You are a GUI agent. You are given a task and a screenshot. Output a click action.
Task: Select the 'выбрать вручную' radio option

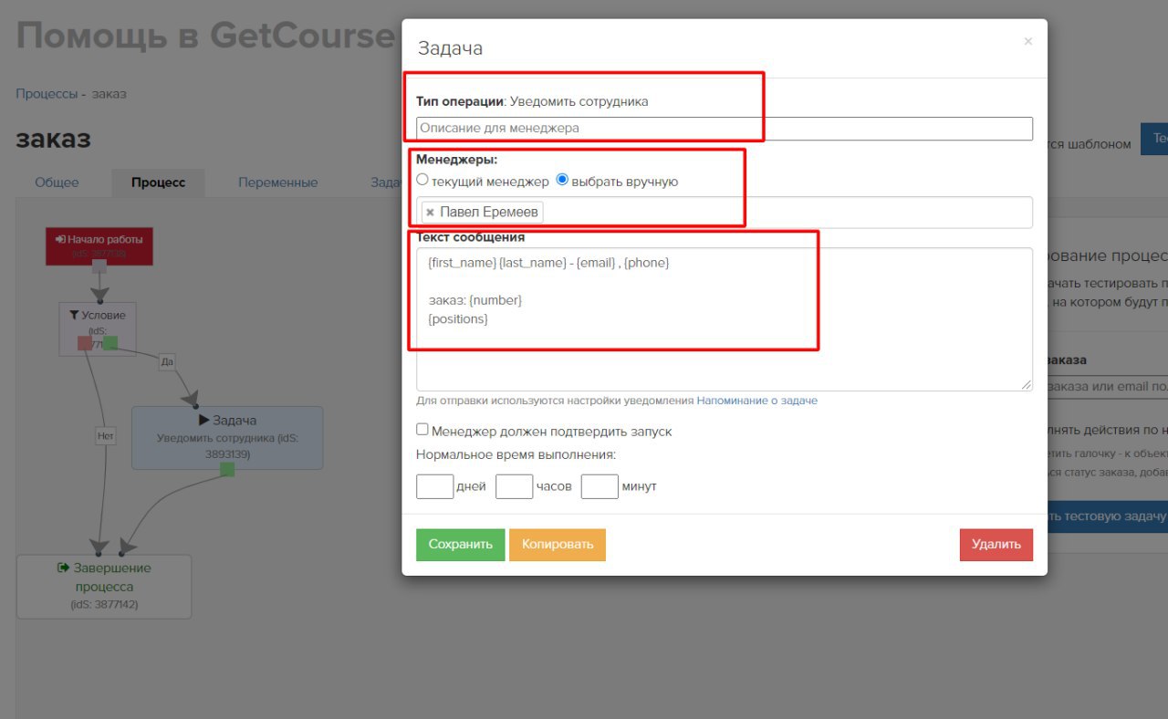coord(562,180)
